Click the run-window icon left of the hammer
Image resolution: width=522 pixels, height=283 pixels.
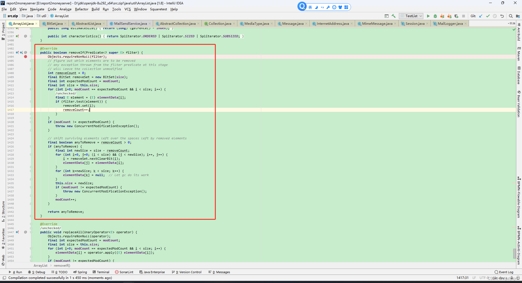(387, 16)
